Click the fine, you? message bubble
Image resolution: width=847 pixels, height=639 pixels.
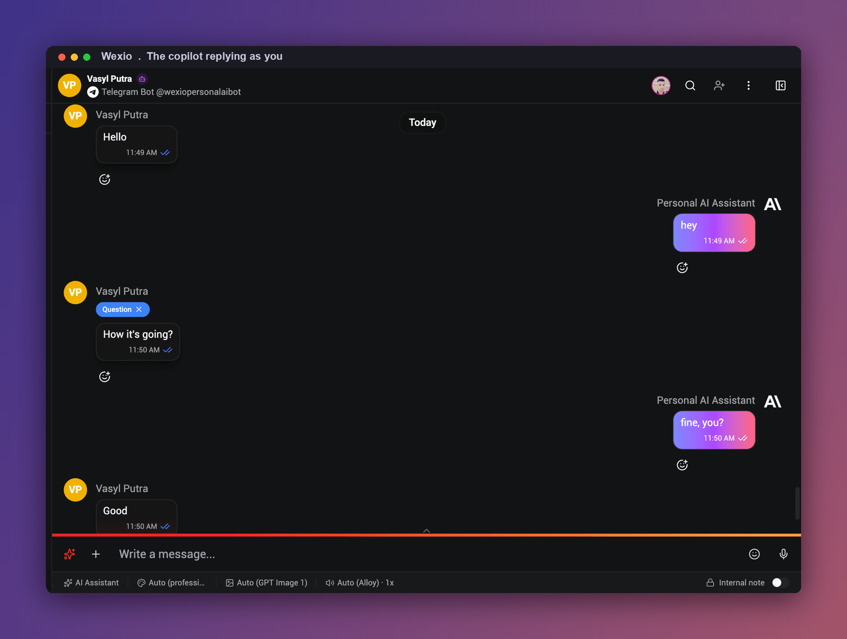(x=714, y=430)
